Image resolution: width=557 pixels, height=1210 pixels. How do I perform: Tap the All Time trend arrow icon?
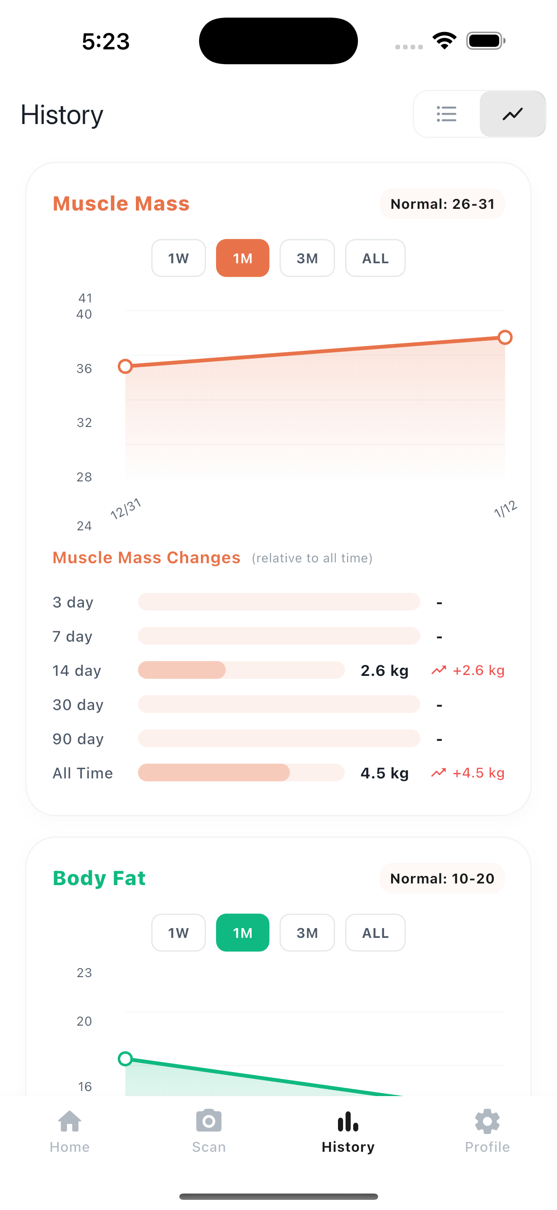click(x=439, y=772)
